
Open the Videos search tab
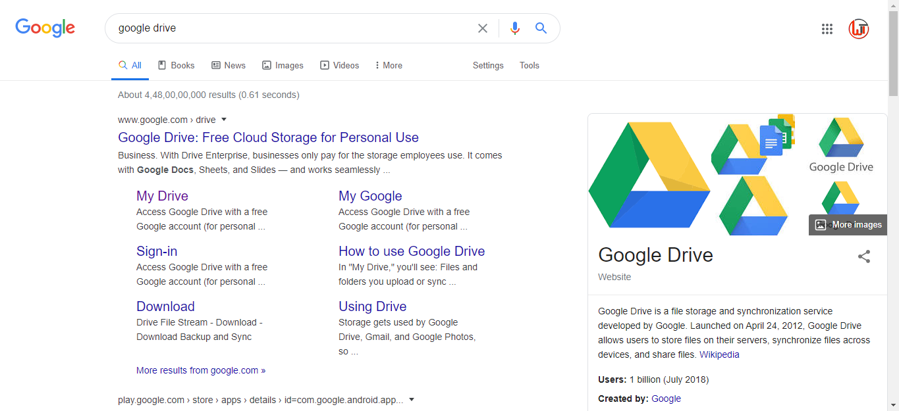point(340,65)
